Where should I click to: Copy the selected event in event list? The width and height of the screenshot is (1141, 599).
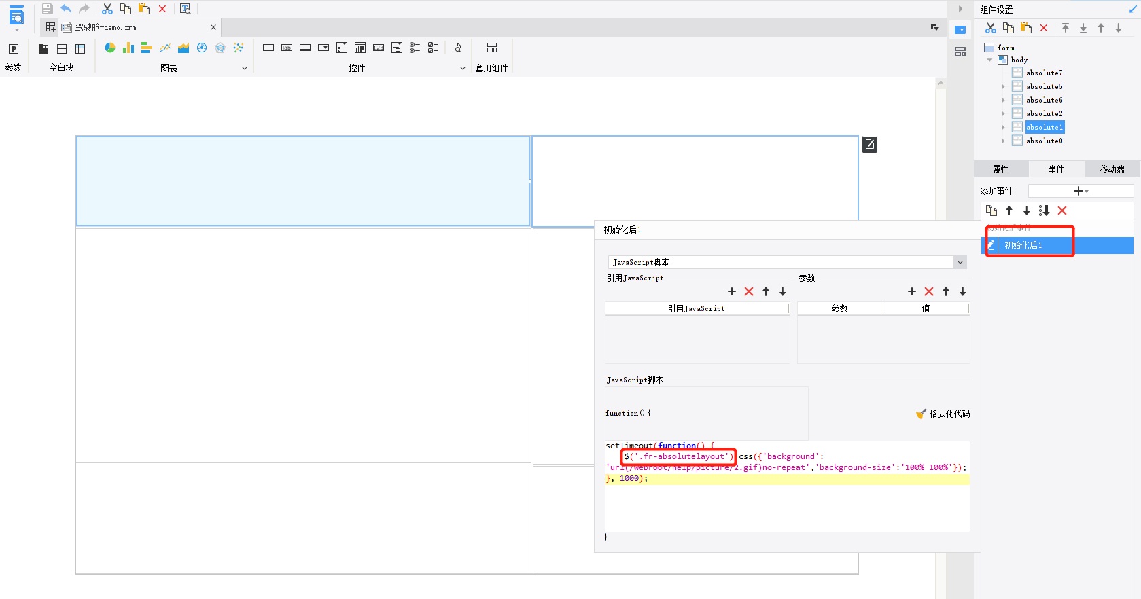[x=991, y=211]
